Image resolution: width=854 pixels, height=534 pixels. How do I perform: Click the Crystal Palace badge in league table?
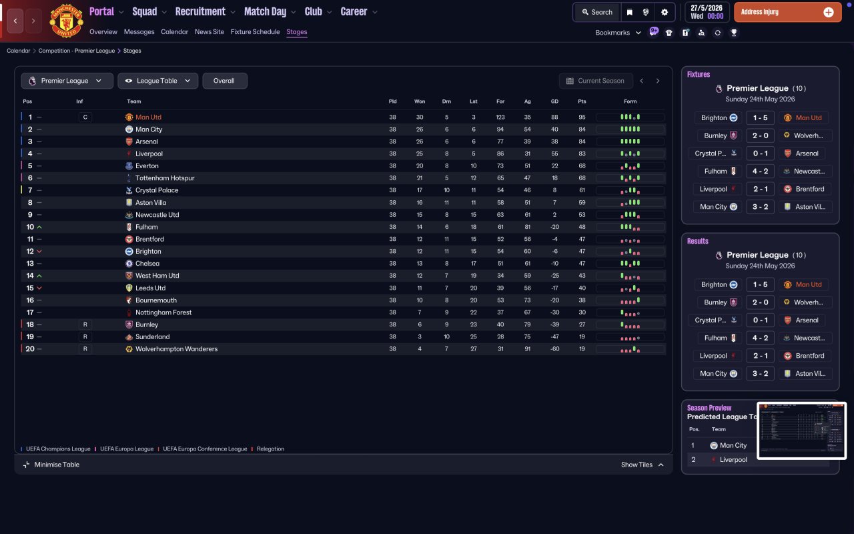[129, 190]
